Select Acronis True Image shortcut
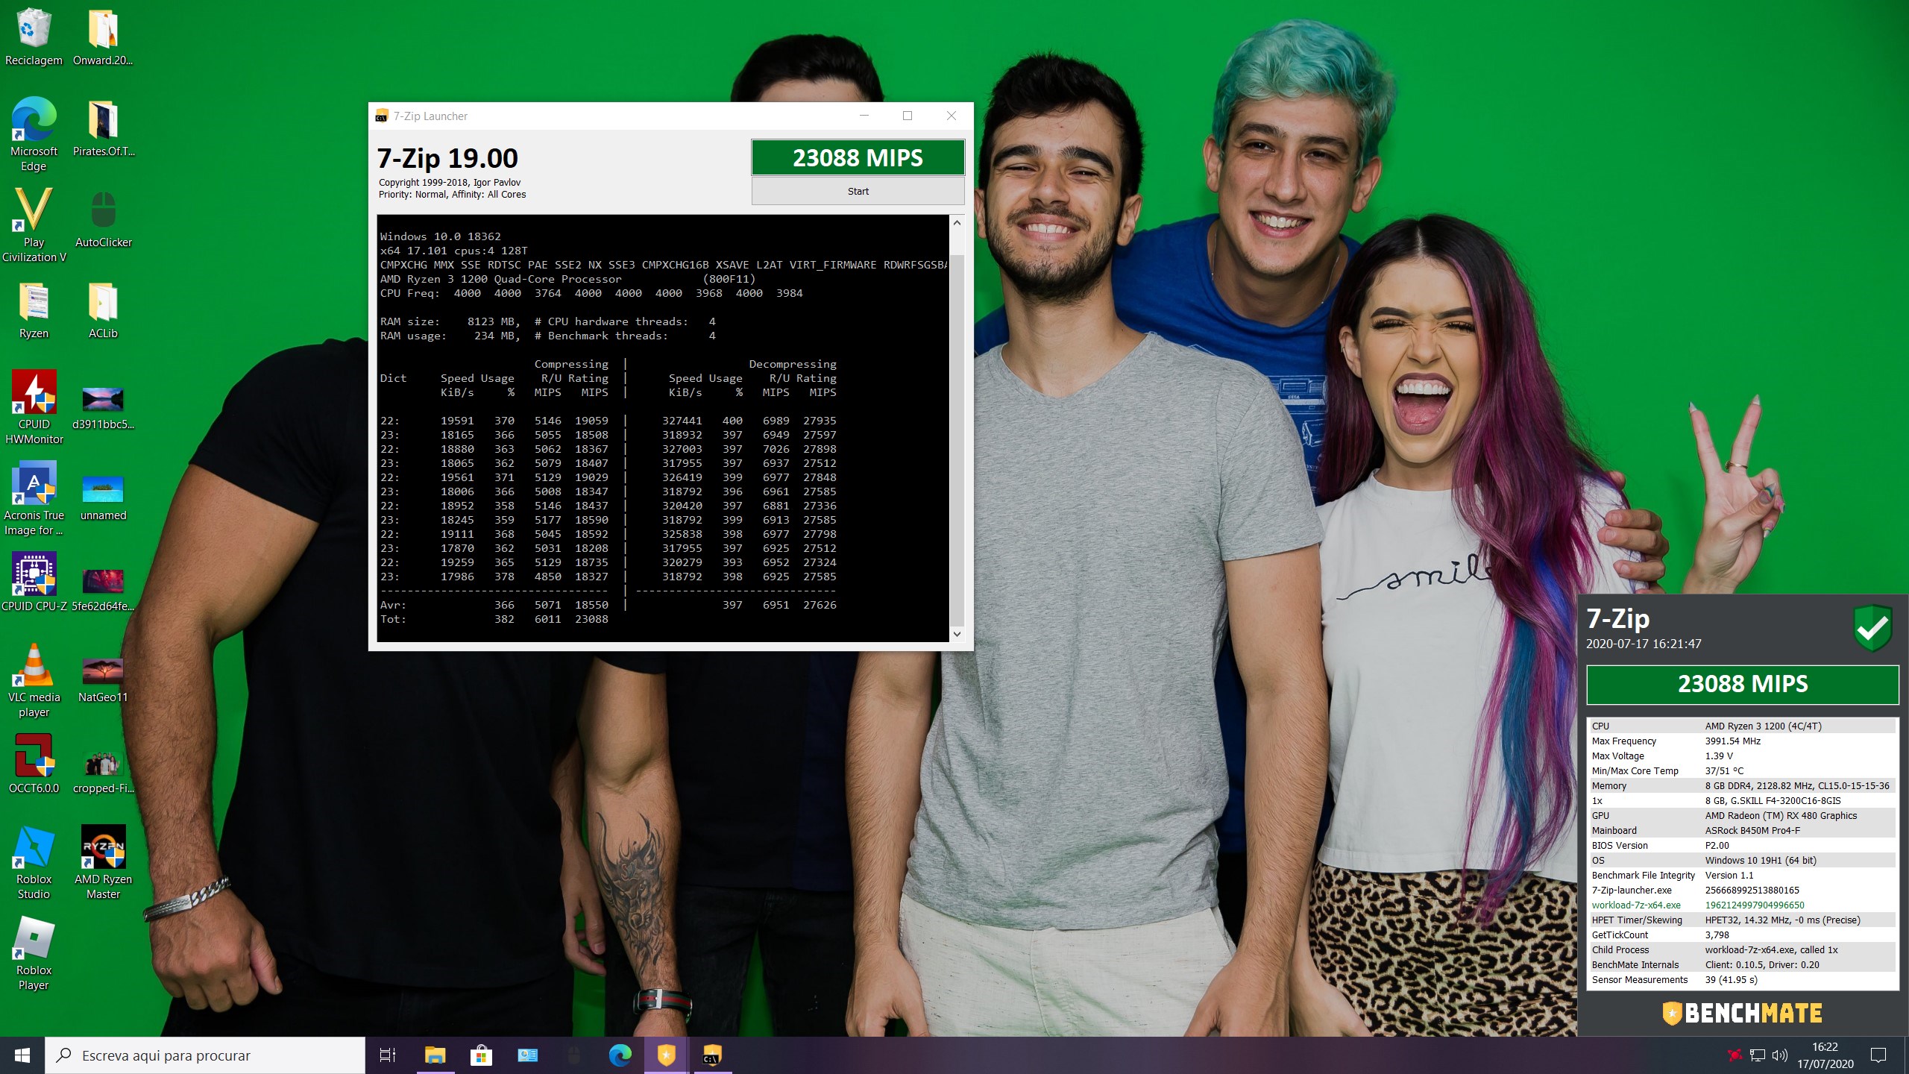The height and width of the screenshot is (1074, 1909). [x=34, y=499]
